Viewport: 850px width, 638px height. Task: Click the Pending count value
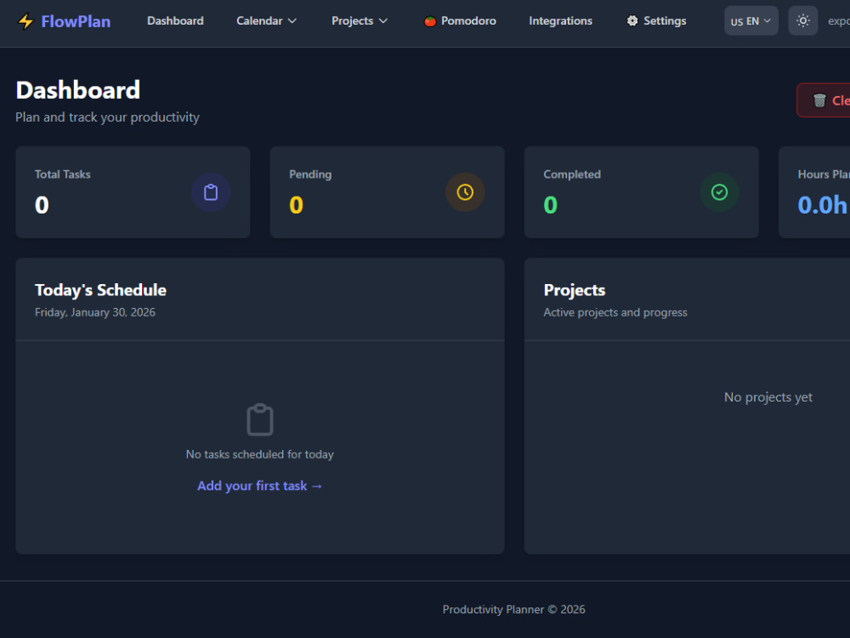[x=296, y=205]
